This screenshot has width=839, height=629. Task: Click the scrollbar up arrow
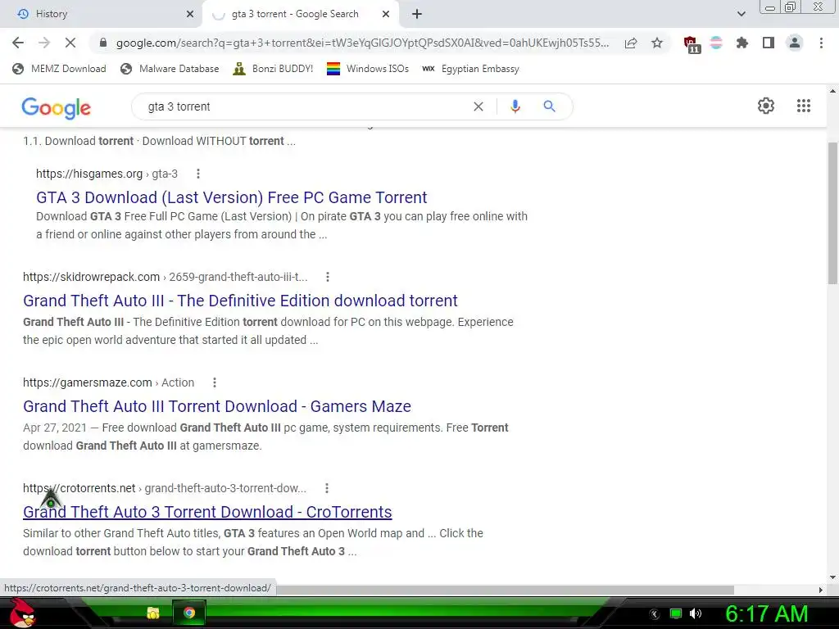coord(832,91)
